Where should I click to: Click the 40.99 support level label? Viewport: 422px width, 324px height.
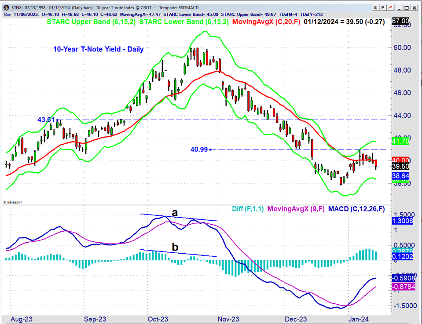198,149
